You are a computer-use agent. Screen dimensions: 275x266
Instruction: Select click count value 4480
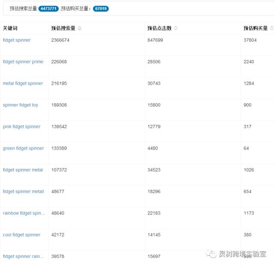[153, 148]
